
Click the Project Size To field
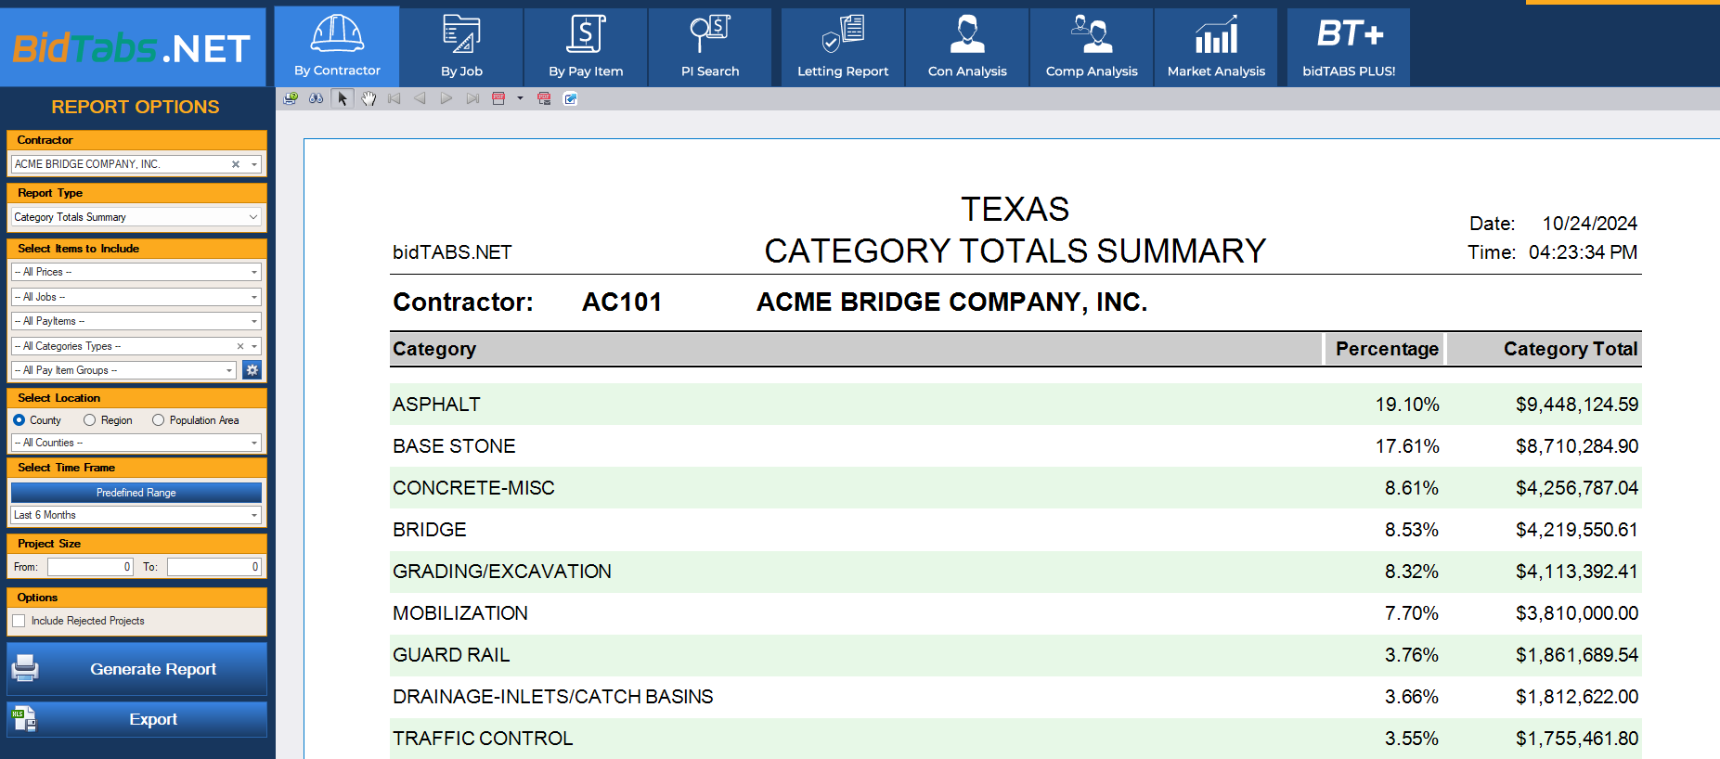tap(214, 567)
